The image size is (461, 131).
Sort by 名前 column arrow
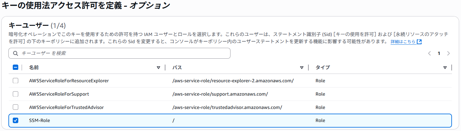click(x=158, y=67)
